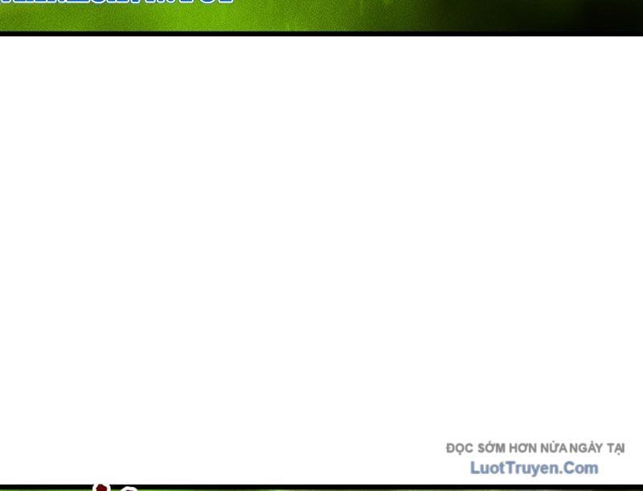The image size is (643, 491).
Task: Click the black border above bottom strip
Action: pos(321,485)
